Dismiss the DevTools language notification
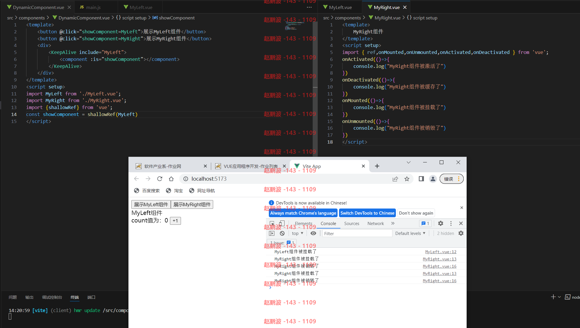 462,208
